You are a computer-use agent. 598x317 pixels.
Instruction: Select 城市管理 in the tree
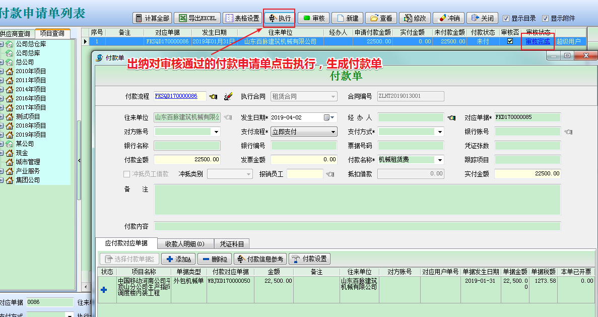pos(28,162)
